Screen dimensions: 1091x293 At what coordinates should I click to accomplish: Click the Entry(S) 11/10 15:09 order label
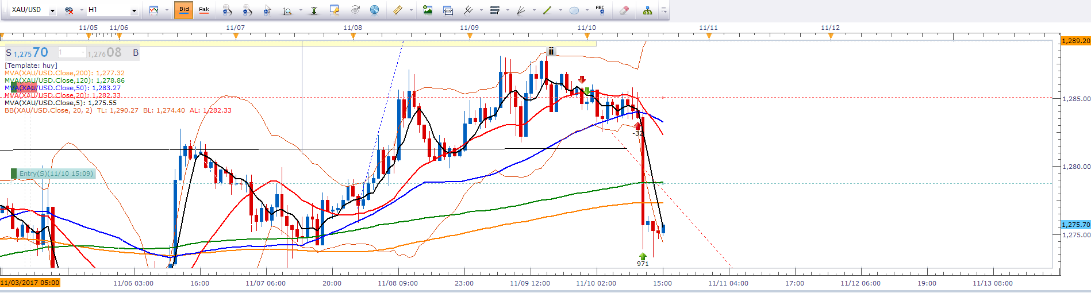pos(55,174)
